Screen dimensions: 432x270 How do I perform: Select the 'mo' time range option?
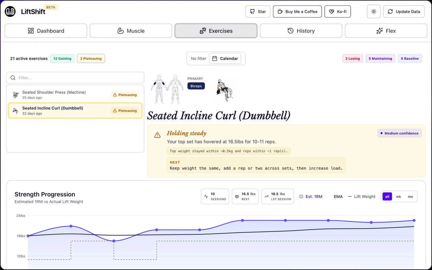pyautogui.click(x=410, y=196)
